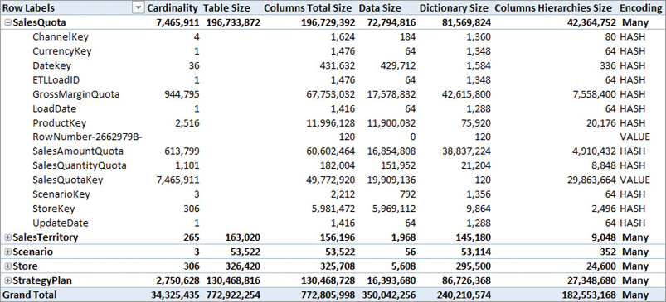666x302 pixels.
Task: Click the RowNumber-2662979B- row label
Action: (x=86, y=137)
